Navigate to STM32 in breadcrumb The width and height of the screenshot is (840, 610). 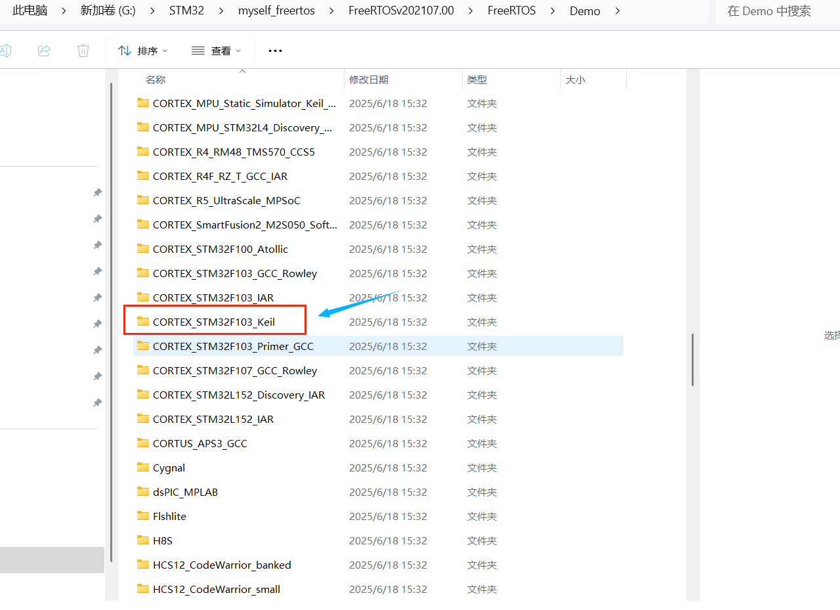186,11
